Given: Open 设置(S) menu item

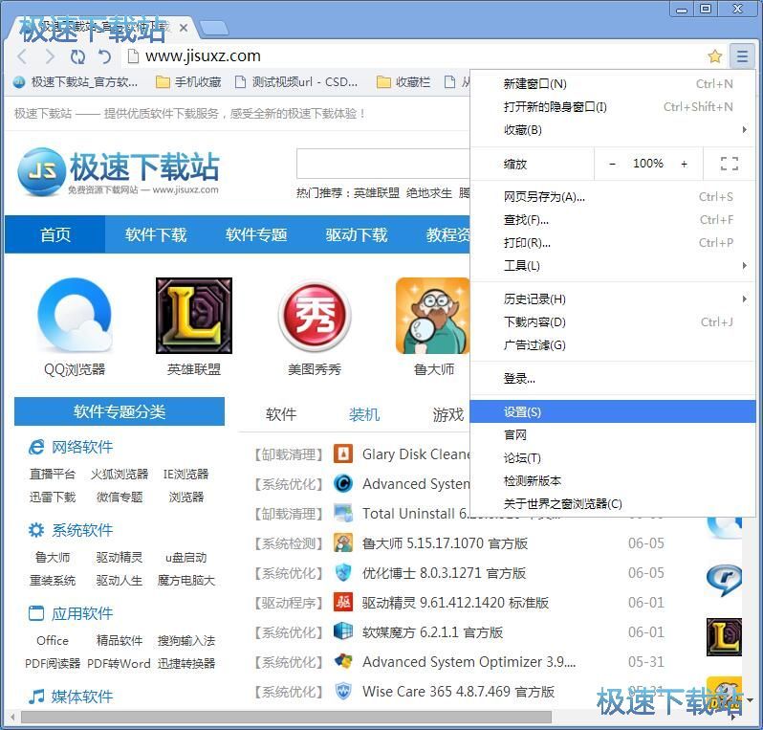Looking at the screenshot, I should click(613, 412).
